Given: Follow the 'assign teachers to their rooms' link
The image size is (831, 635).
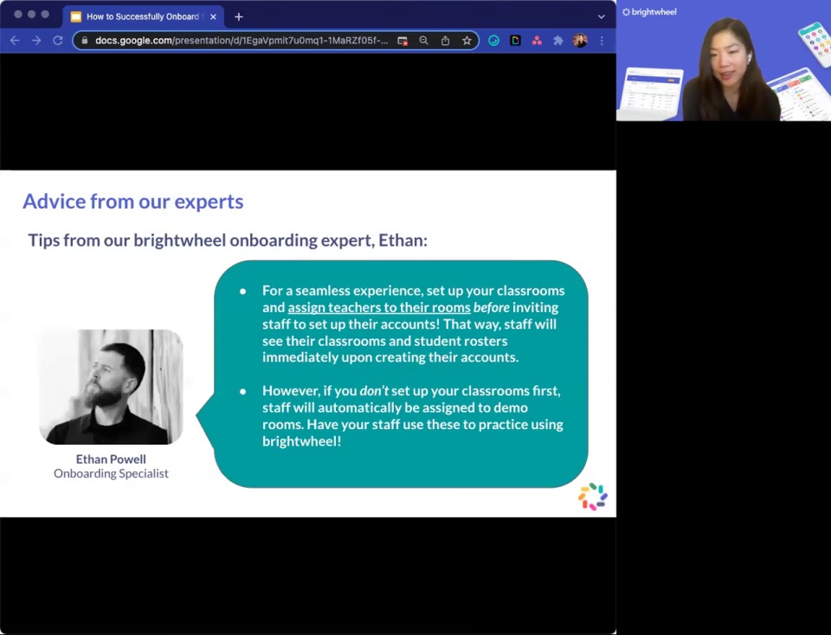Looking at the screenshot, I should (379, 307).
